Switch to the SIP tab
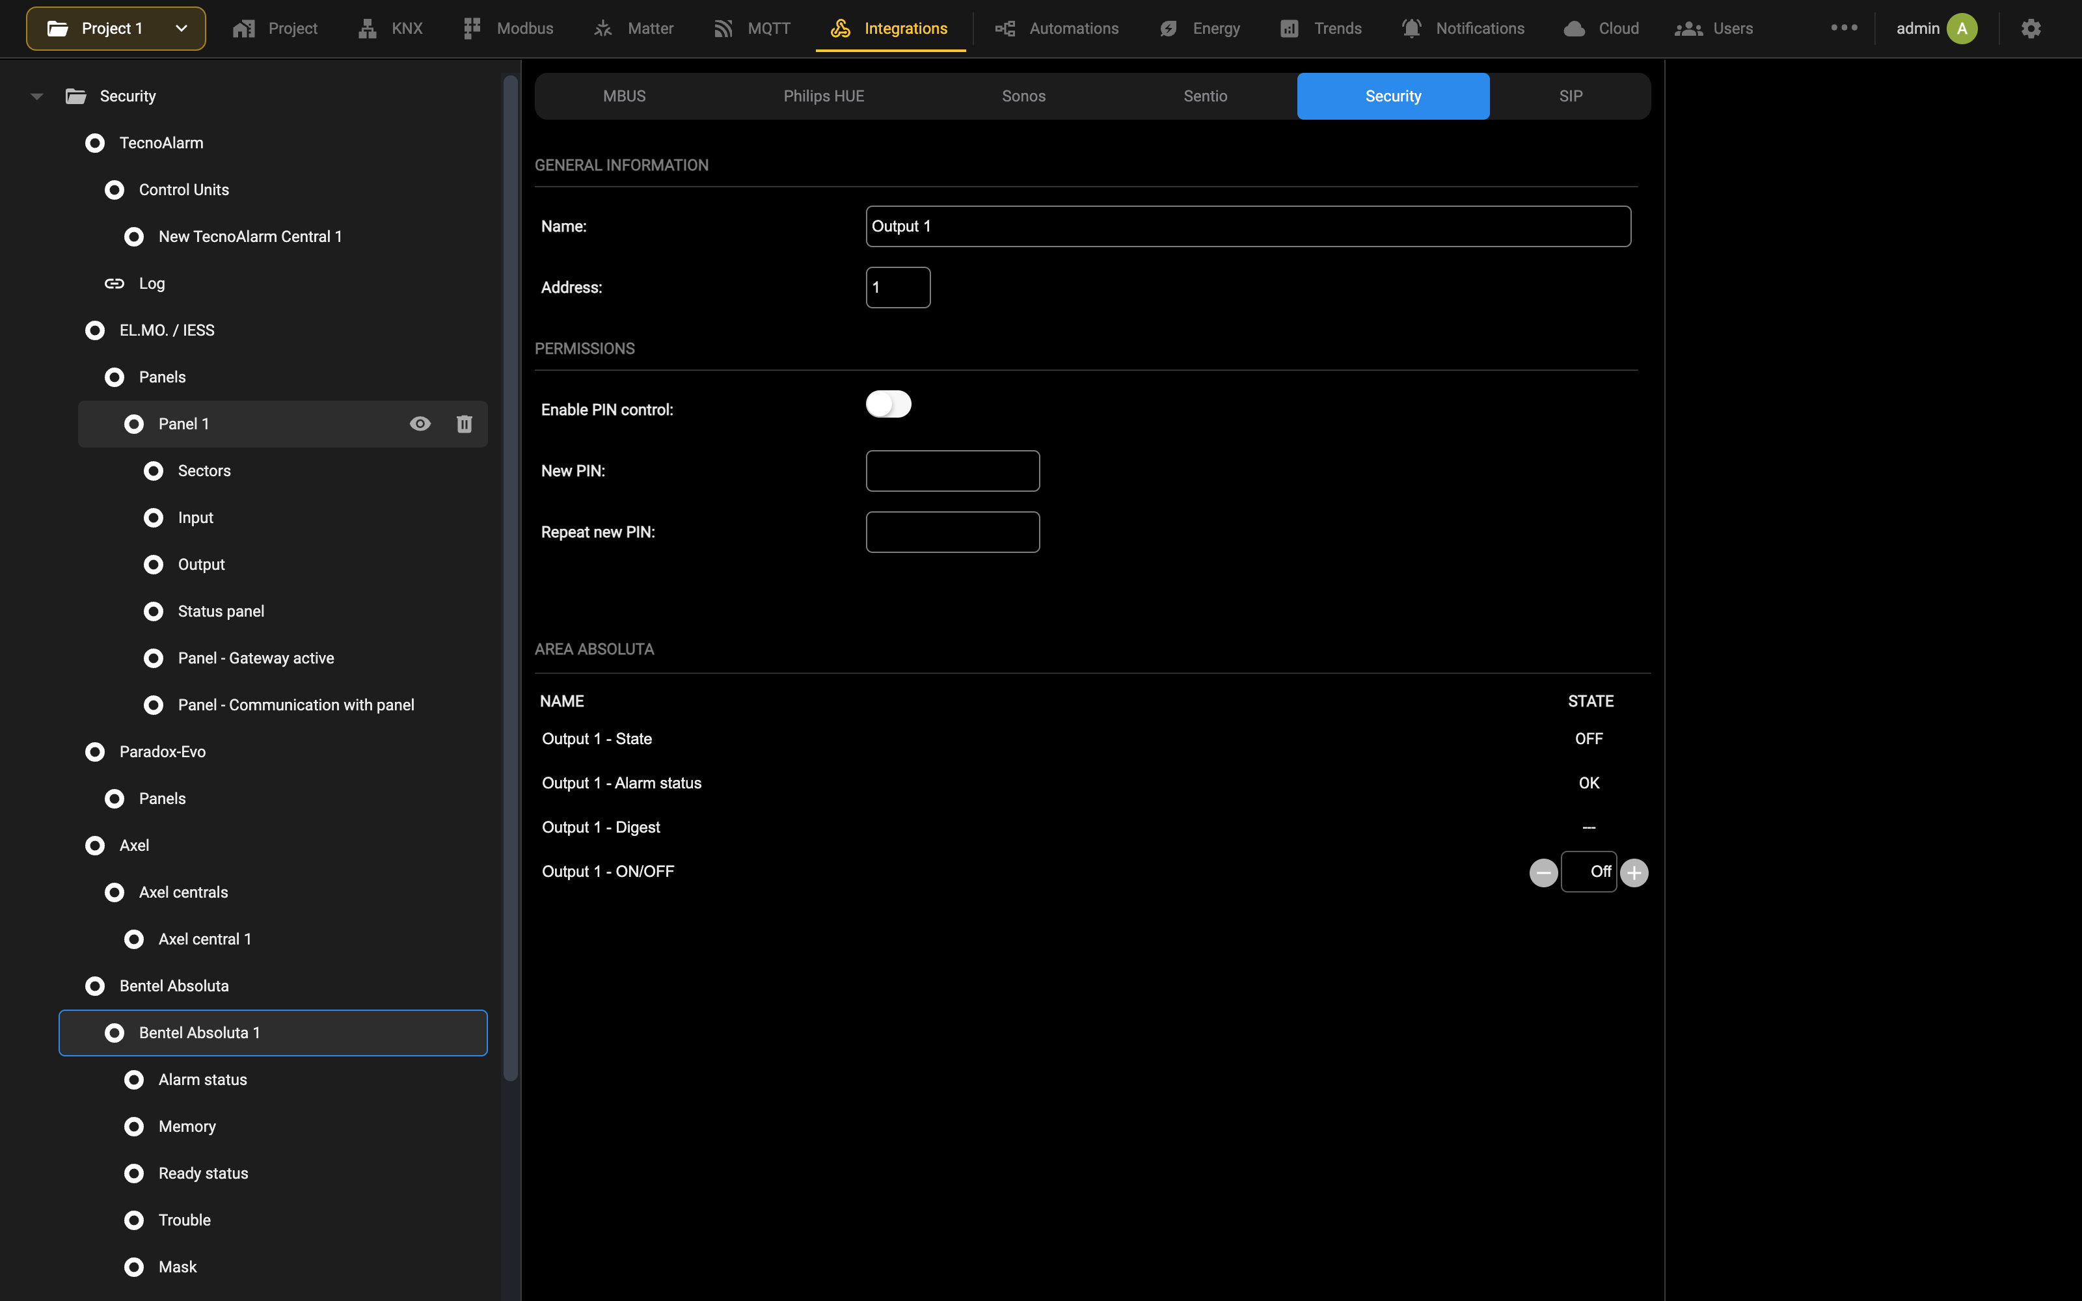This screenshot has height=1301, width=2082. pyautogui.click(x=1570, y=96)
